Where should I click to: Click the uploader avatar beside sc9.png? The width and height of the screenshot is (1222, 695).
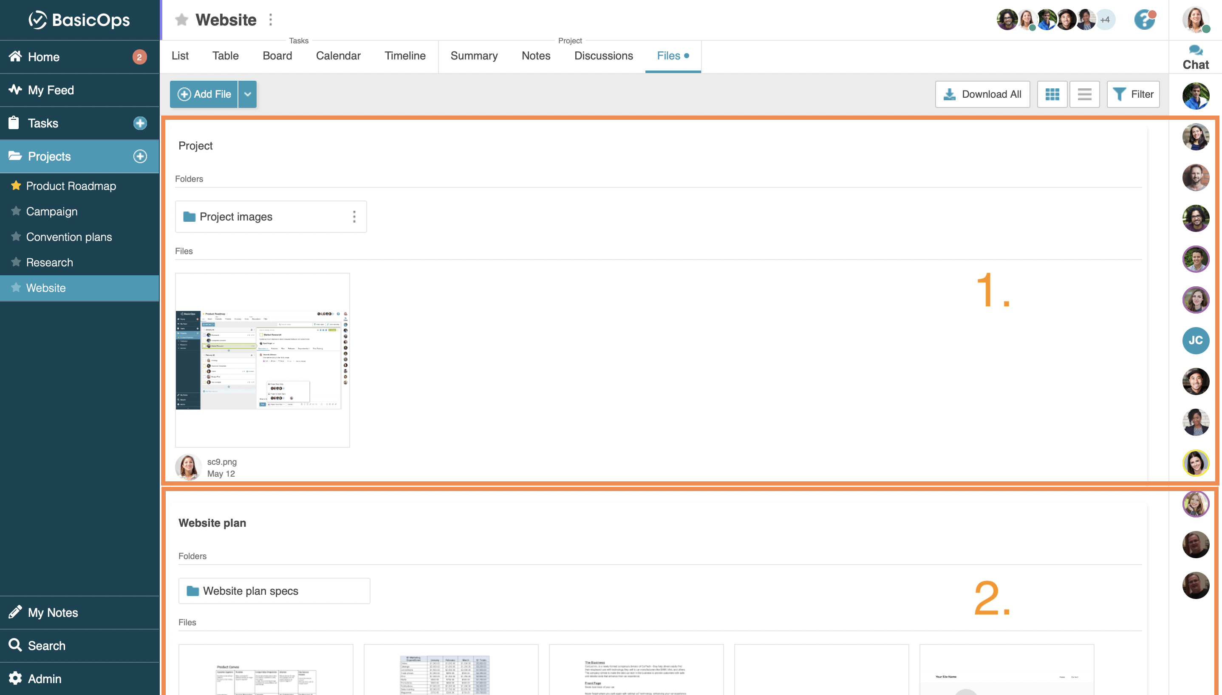[x=188, y=467]
